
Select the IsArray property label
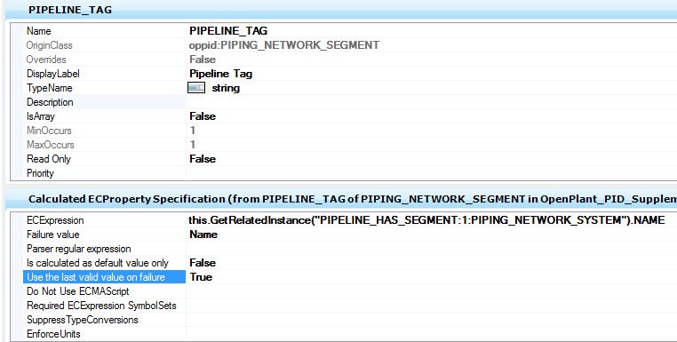point(41,116)
